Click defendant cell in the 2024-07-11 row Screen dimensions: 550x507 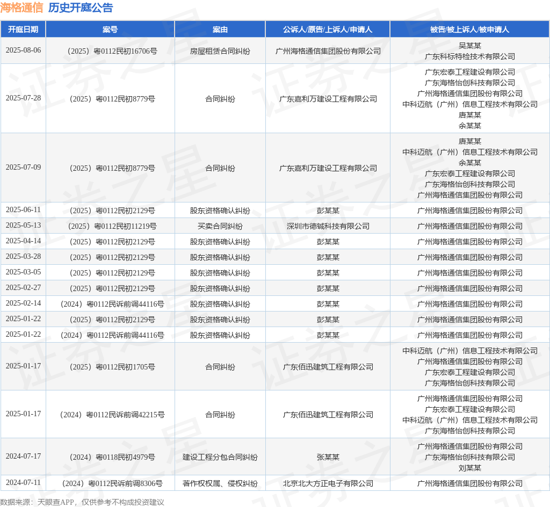pyautogui.click(x=469, y=483)
